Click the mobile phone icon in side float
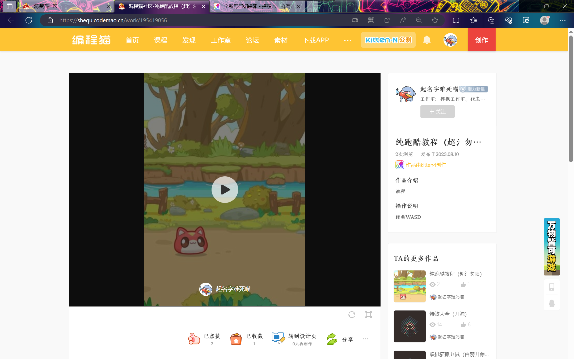Screen dimensions: 574x359 [x=552, y=287]
